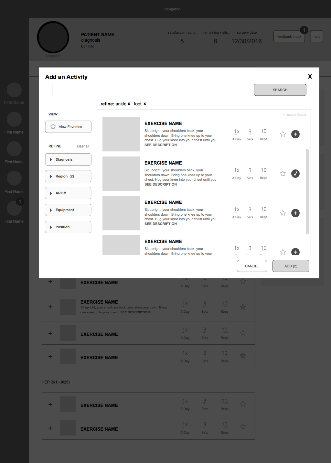Edit first exercise 1x A Day value
The image size is (331, 463).
click(237, 132)
